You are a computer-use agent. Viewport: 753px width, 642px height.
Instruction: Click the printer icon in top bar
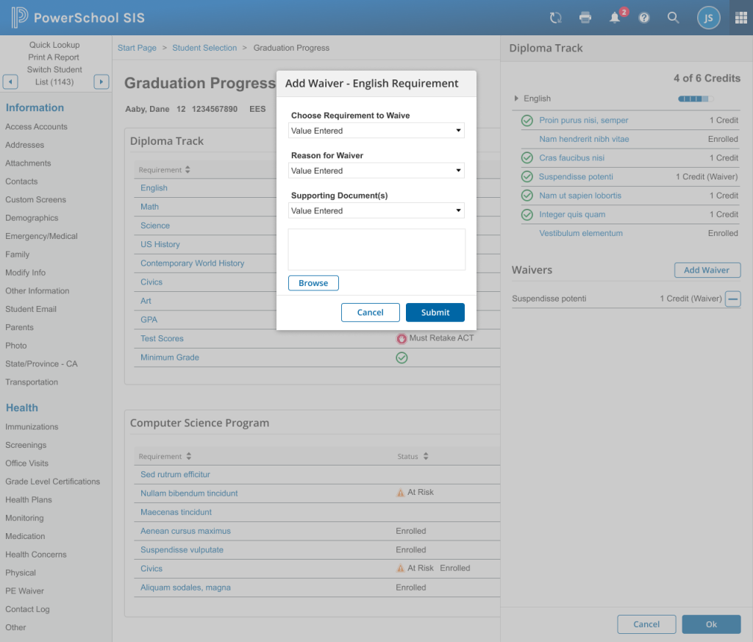coord(585,18)
